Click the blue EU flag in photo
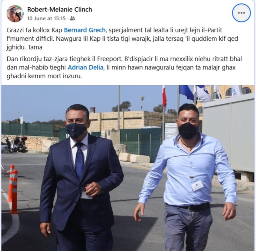The width and height of the screenshot is (256, 251). coord(186,93)
